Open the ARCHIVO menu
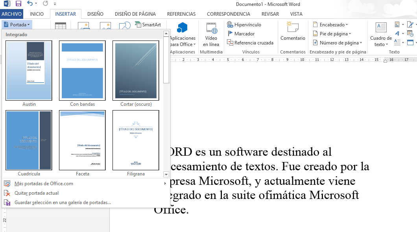This screenshot has width=417, height=232. click(x=11, y=14)
